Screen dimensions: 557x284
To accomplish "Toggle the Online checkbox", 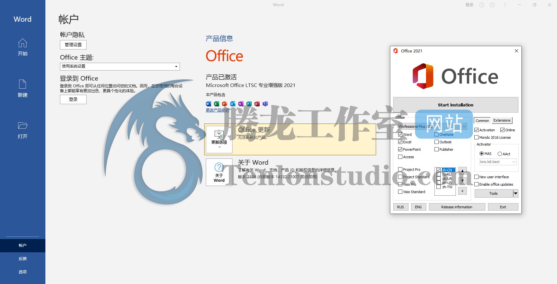I will 502,130.
